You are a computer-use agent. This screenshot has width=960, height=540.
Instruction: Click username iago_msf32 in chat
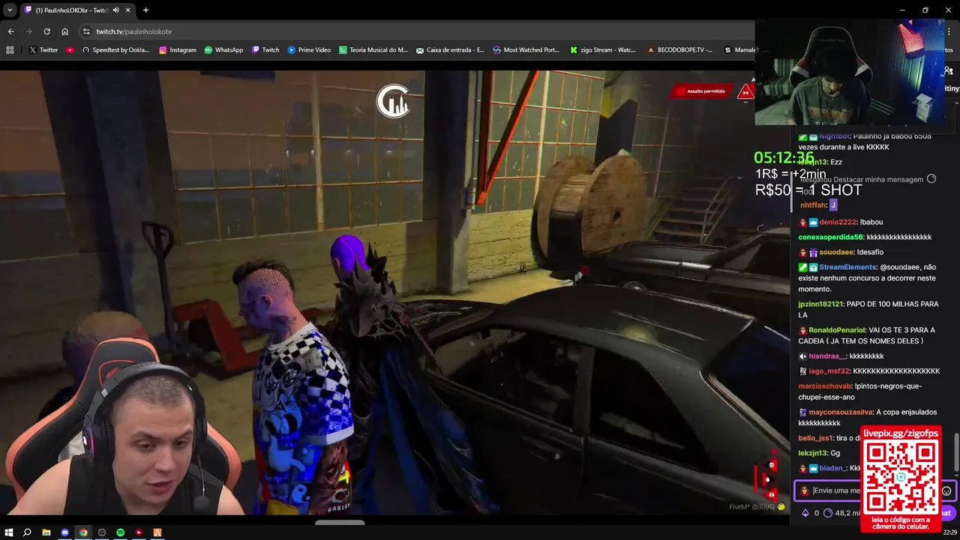click(x=829, y=371)
